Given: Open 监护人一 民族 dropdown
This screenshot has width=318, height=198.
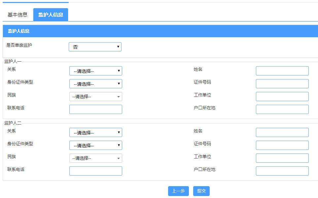Looking at the screenshot, I should (x=96, y=97).
